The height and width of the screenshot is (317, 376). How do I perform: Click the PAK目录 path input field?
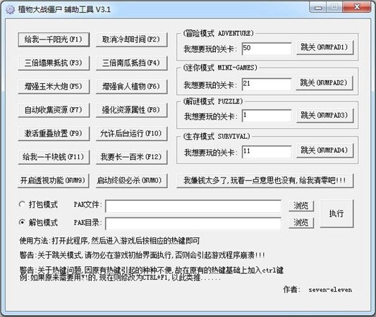(193, 224)
